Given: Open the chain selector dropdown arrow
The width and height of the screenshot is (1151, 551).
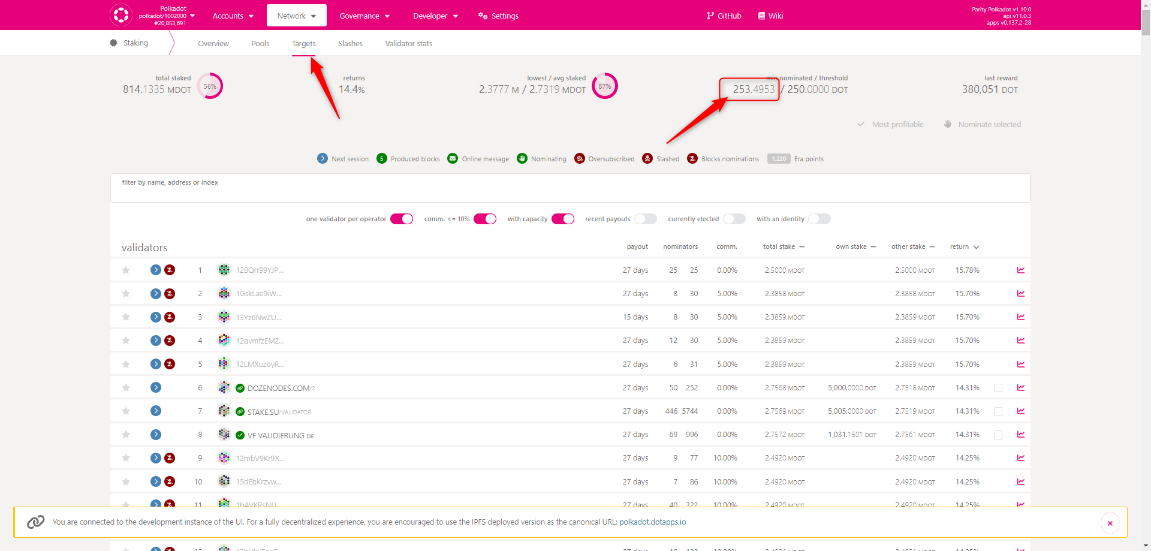Looking at the screenshot, I should (192, 16).
